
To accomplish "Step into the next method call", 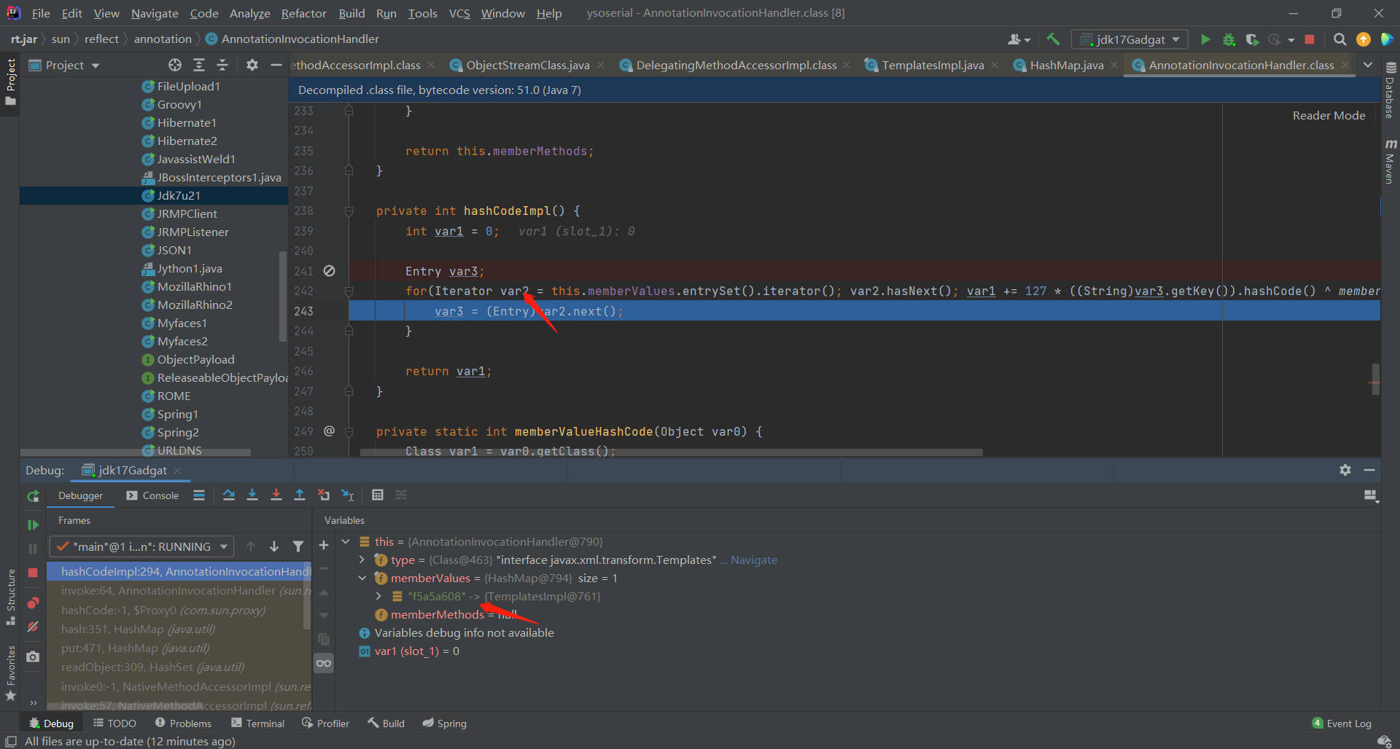I will coord(252,495).
